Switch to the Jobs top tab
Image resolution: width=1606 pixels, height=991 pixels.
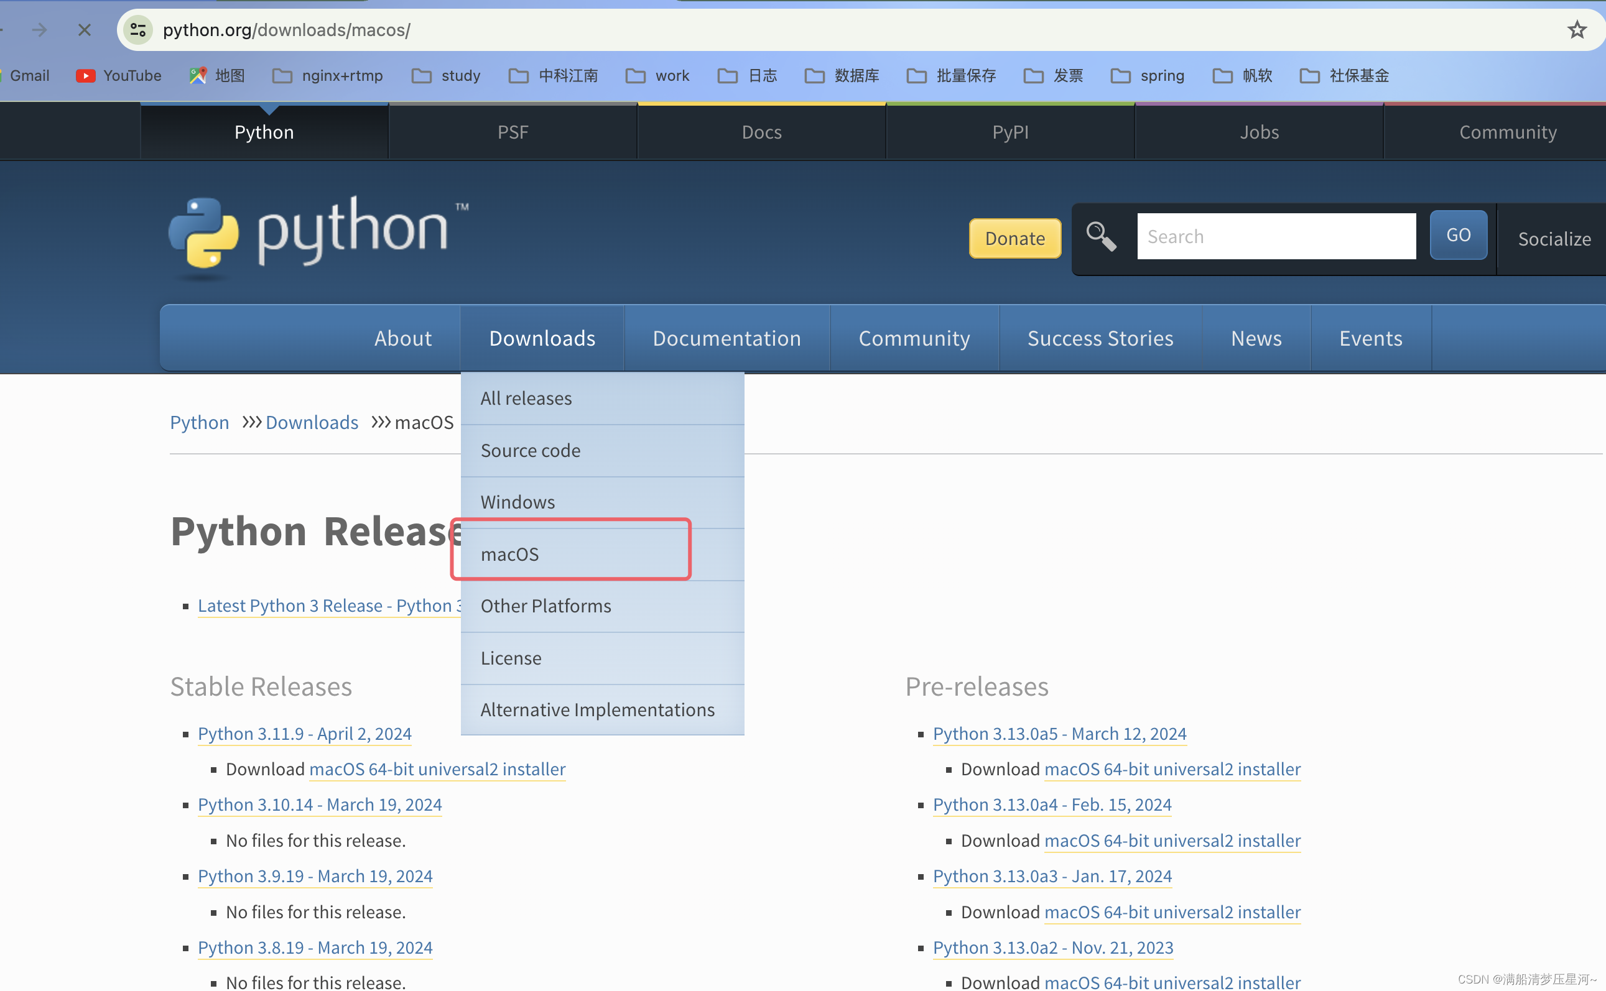(1259, 132)
